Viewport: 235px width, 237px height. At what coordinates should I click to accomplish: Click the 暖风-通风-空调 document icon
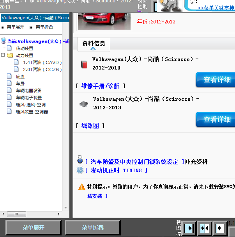click(x=9, y=104)
